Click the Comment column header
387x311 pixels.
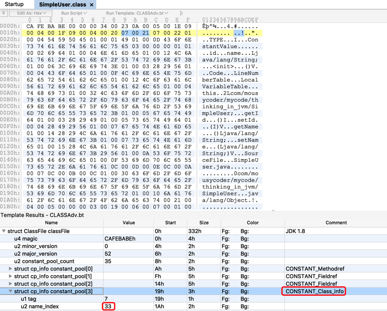pyautogui.click(x=336, y=222)
